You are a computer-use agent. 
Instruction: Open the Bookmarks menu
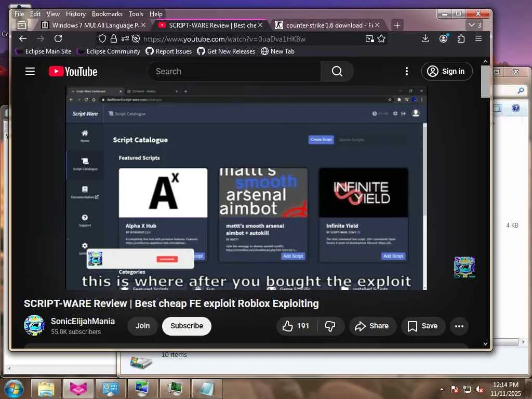pos(107,14)
